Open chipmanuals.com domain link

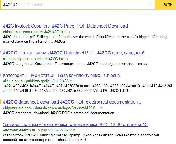coord(17,108)
